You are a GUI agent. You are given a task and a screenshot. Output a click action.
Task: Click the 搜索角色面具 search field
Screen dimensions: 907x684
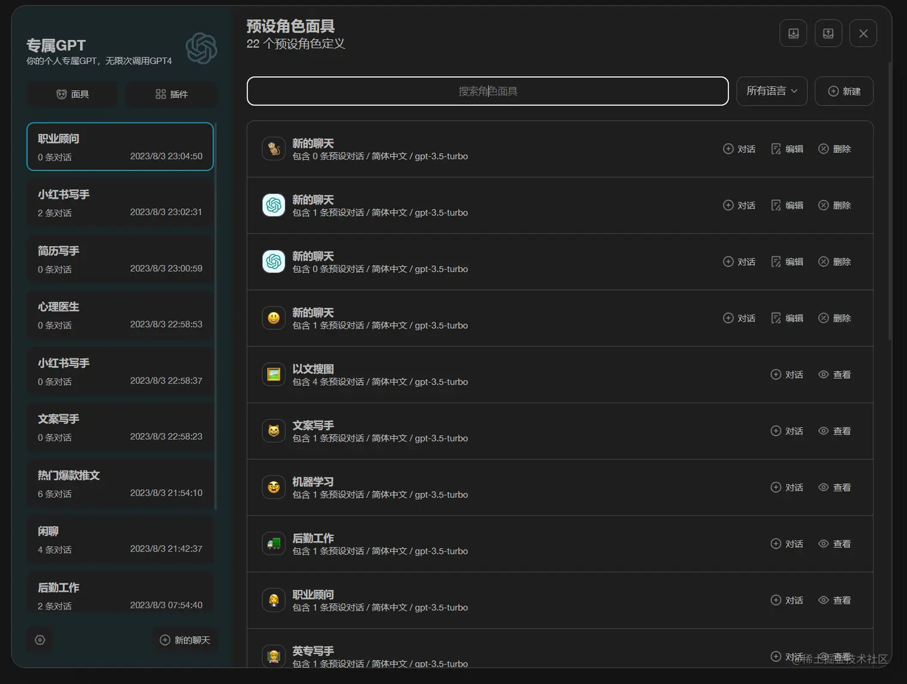[487, 91]
